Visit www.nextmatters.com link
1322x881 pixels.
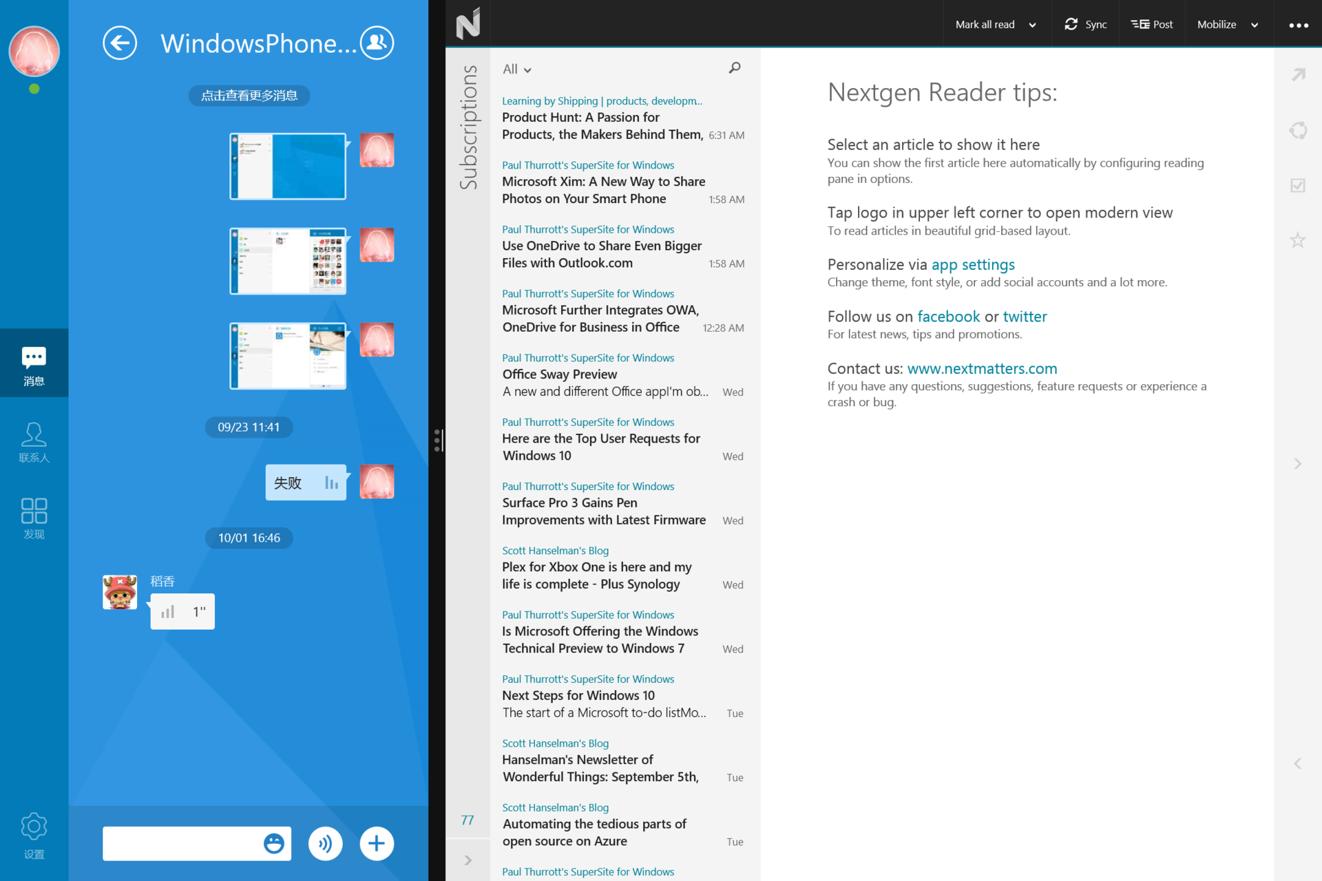pos(982,369)
